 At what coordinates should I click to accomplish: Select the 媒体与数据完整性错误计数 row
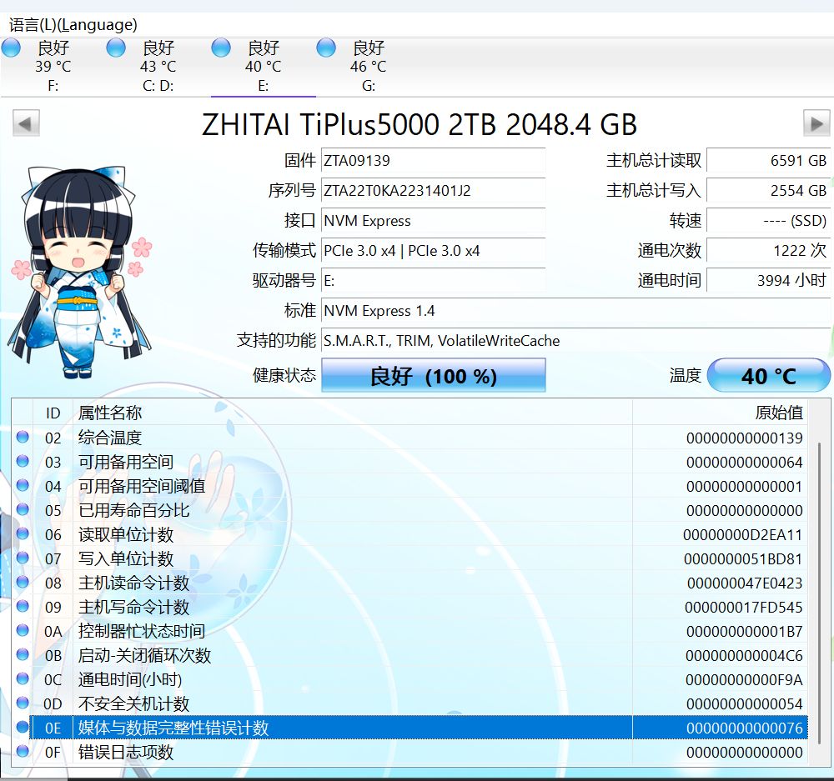coord(334,728)
